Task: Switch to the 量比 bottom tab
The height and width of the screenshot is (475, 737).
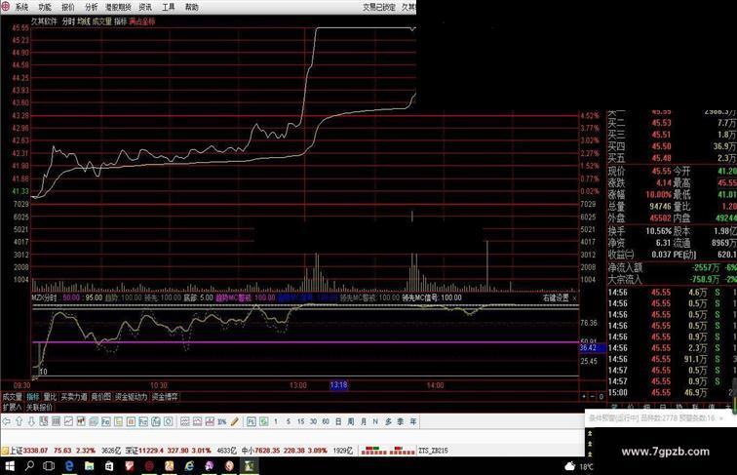Action: pyautogui.click(x=50, y=397)
